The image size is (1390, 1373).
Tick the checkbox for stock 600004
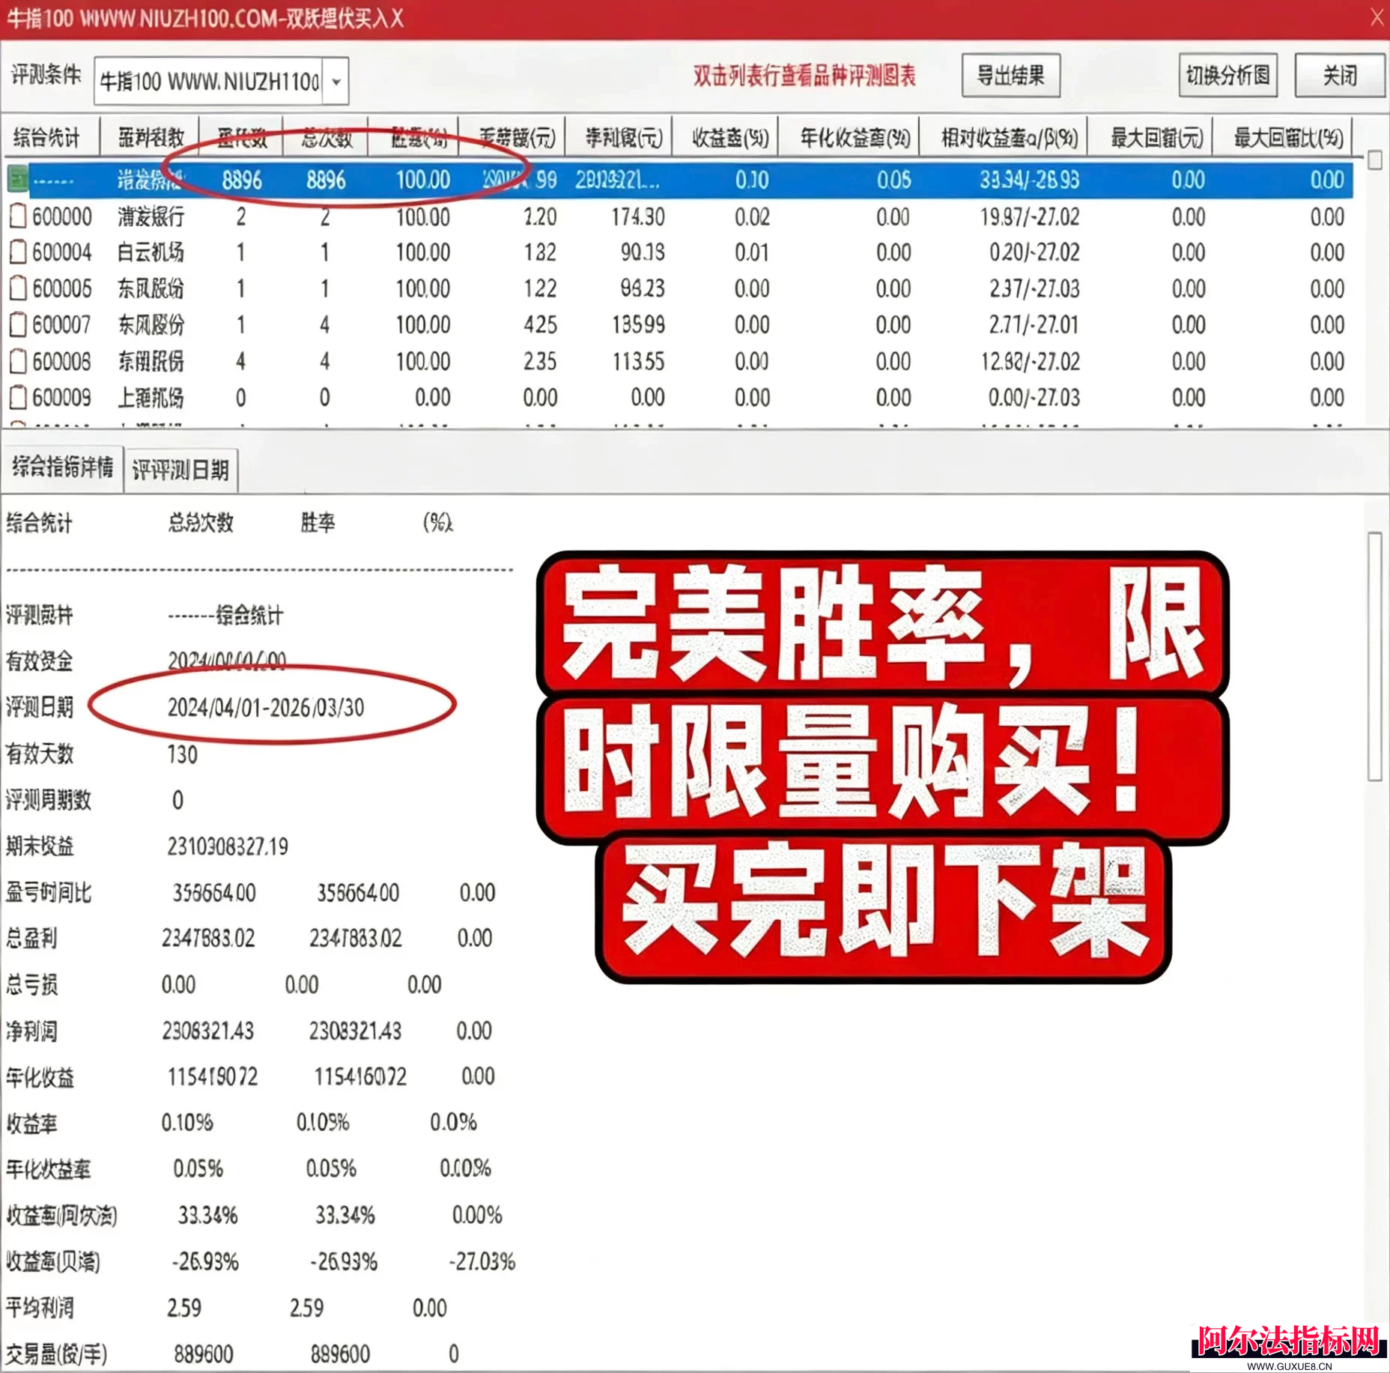pos(18,252)
